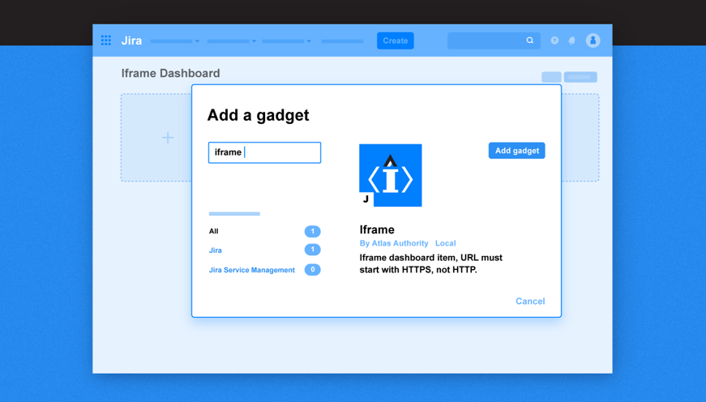The width and height of the screenshot is (706, 402).
Task: Click the Iframe Dashboard heading
Action: [x=171, y=73]
